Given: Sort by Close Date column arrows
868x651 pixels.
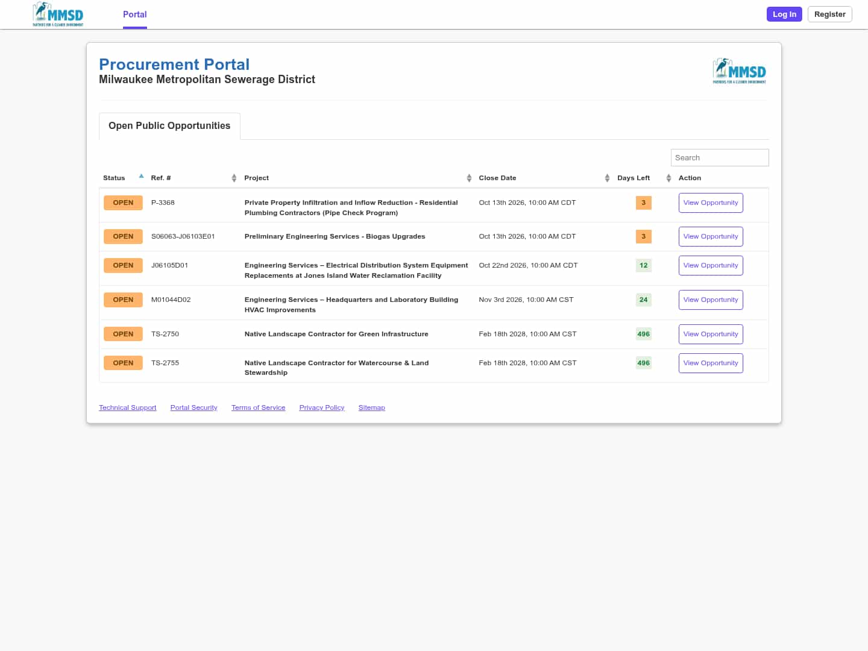Looking at the screenshot, I should (x=607, y=178).
